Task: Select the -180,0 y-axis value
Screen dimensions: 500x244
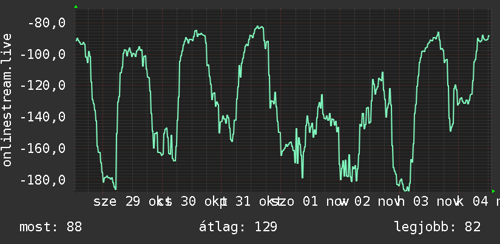Action: [x=43, y=180]
